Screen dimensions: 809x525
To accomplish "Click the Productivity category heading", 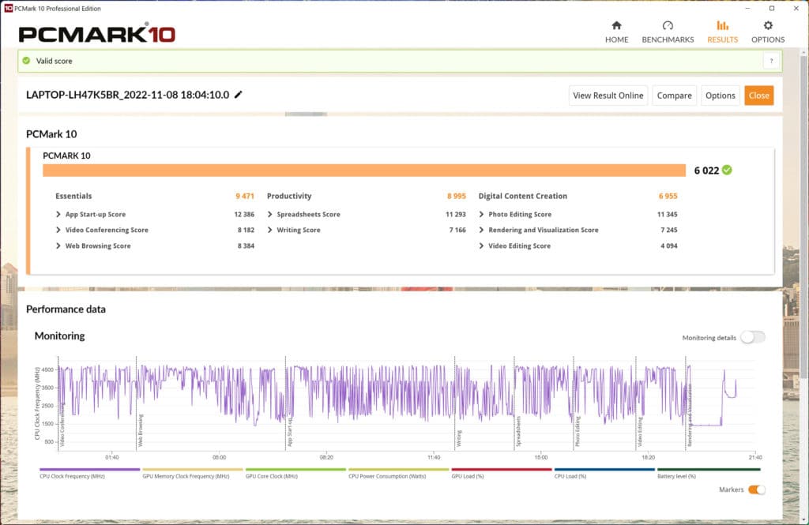I will [x=289, y=196].
